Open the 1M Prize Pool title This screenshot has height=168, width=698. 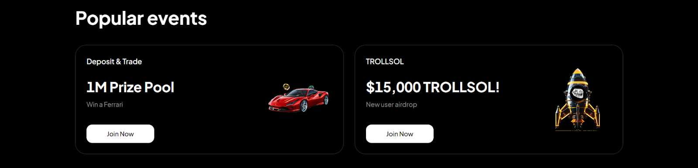click(x=130, y=87)
